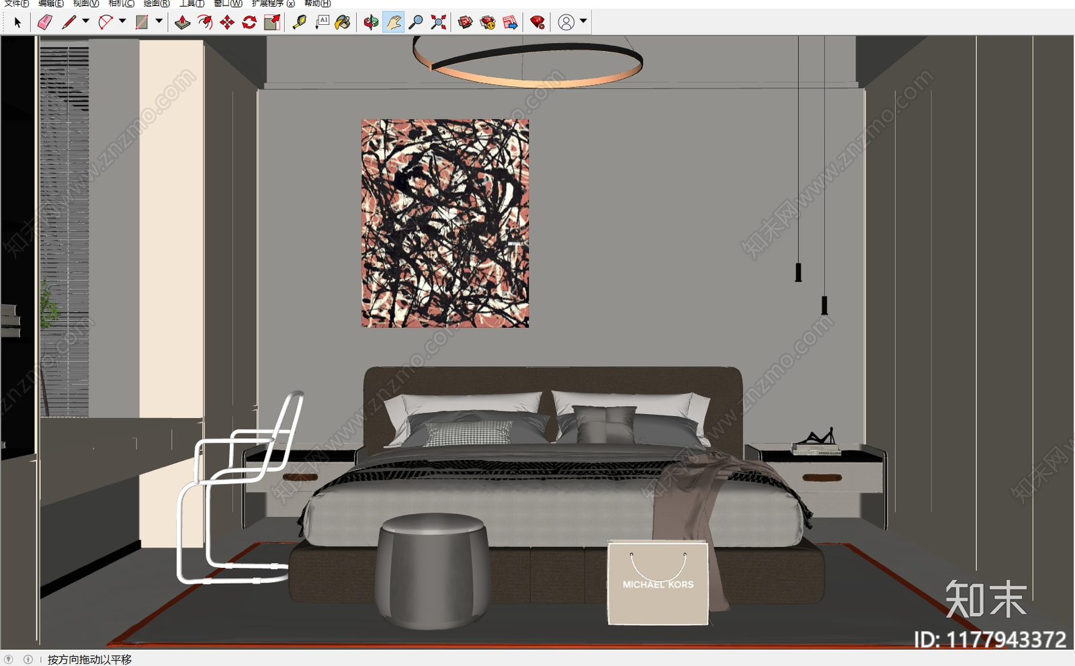Open the 编辑(E) menu
Image resolution: width=1075 pixels, height=666 pixels.
click(x=51, y=3)
